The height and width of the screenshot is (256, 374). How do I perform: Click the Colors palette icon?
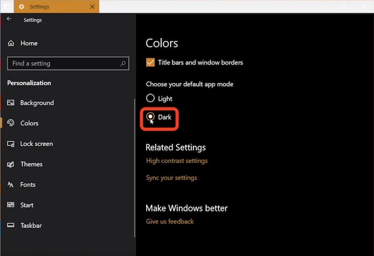(x=11, y=123)
